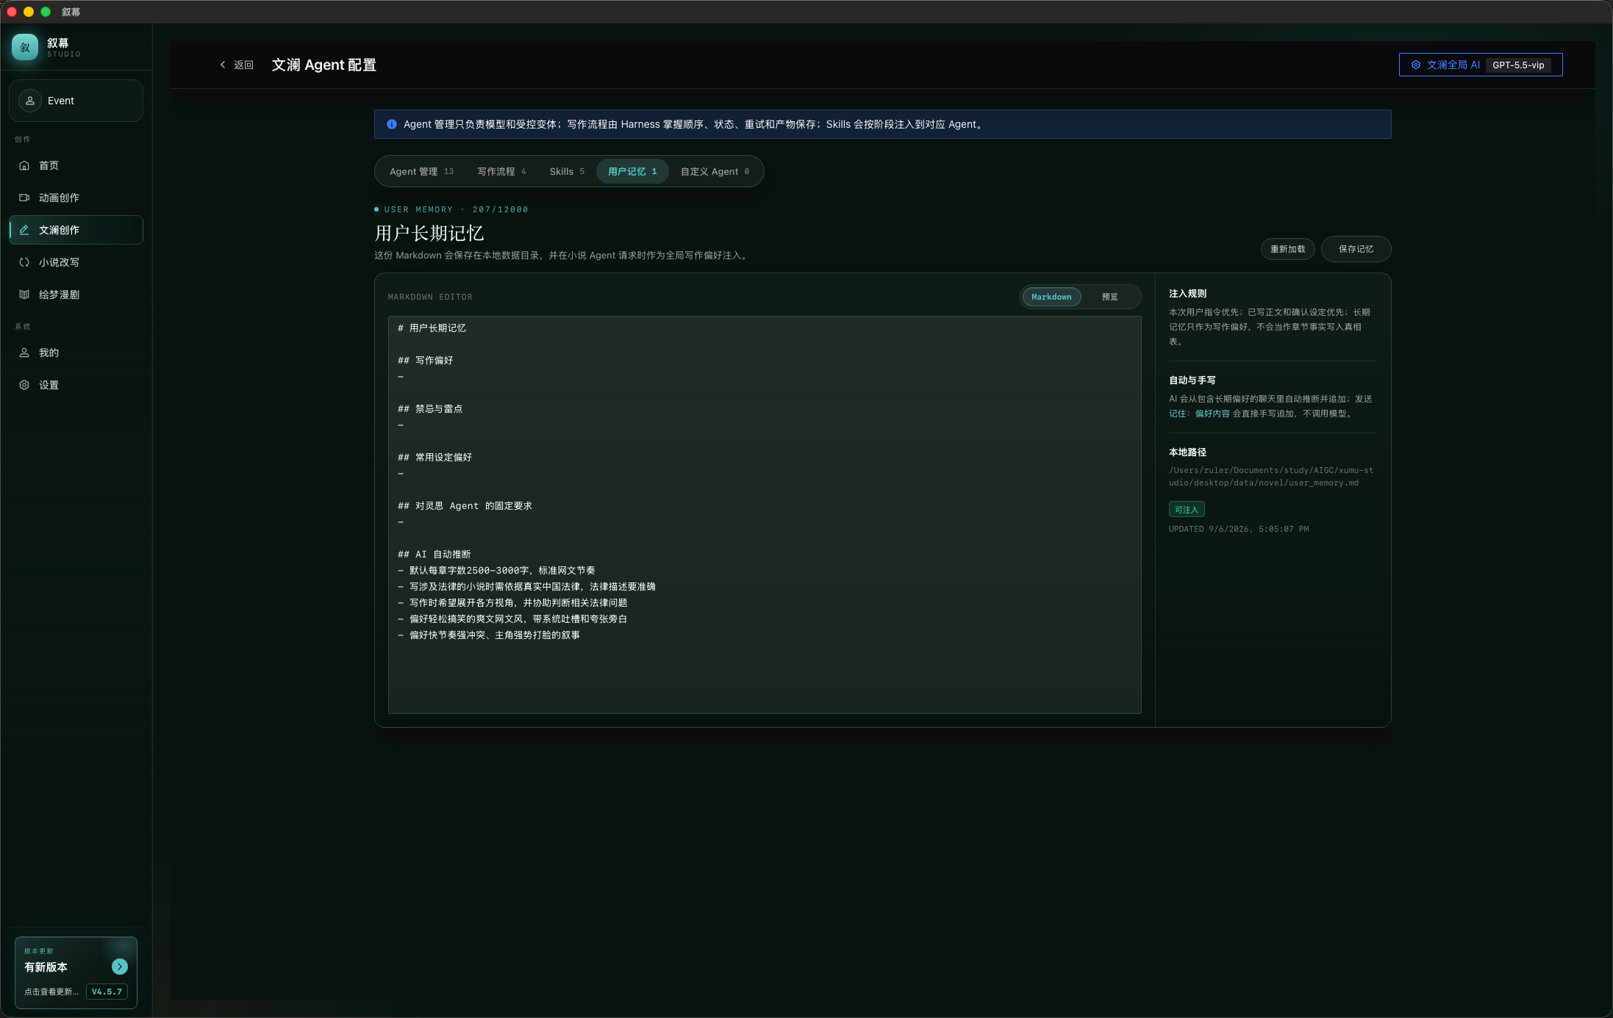Open 我的 person icon
This screenshot has height=1018, width=1613.
pos(24,353)
